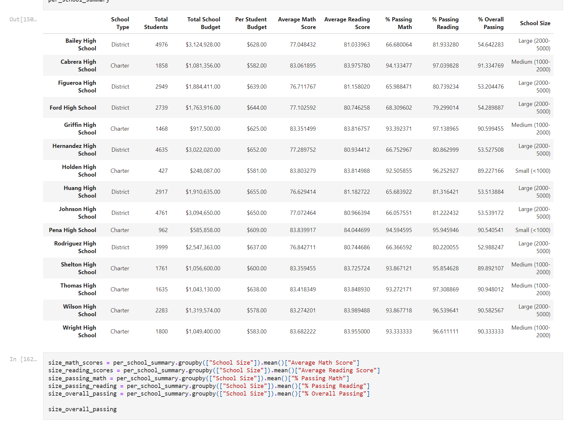The width and height of the screenshot is (572, 423).
Task: Click the total students value 4976
Action: [162, 45]
